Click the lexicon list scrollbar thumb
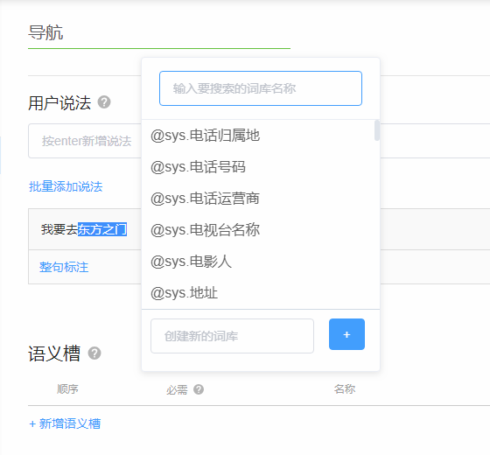Image resolution: width=490 pixels, height=455 pixels. (x=377, y=130)
